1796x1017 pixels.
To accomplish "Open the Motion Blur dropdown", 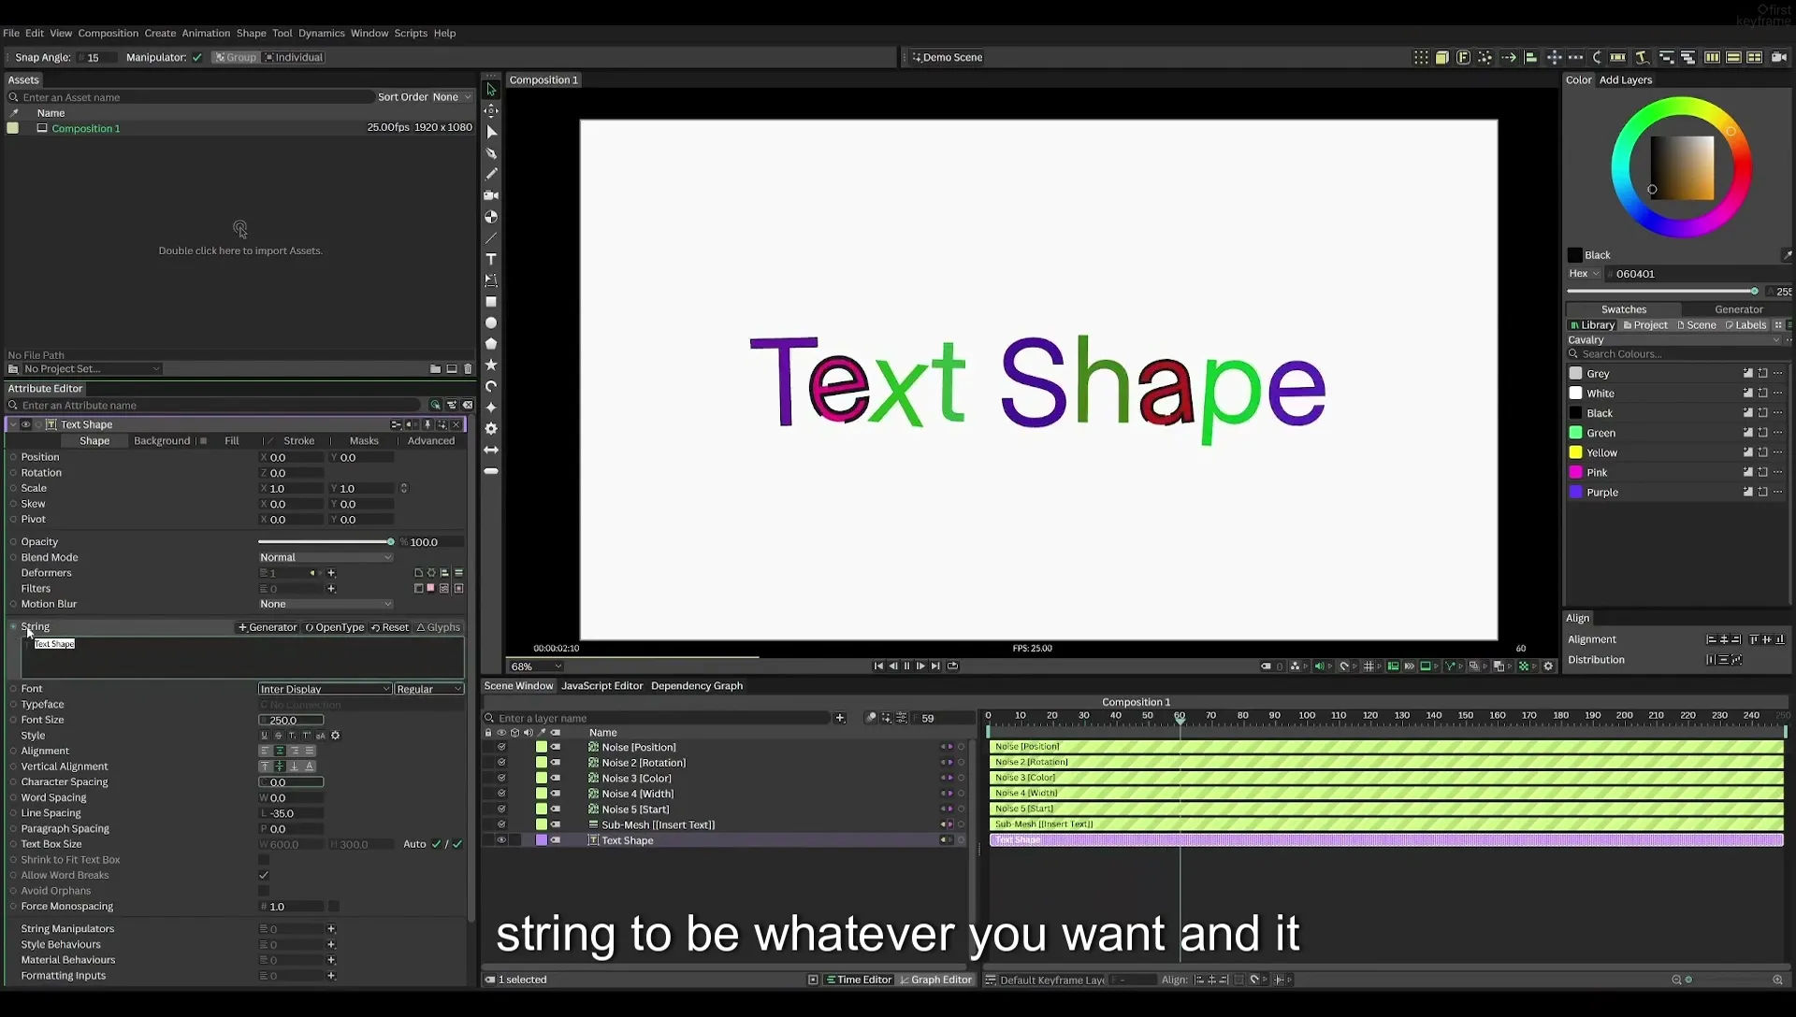I will 326,604.
